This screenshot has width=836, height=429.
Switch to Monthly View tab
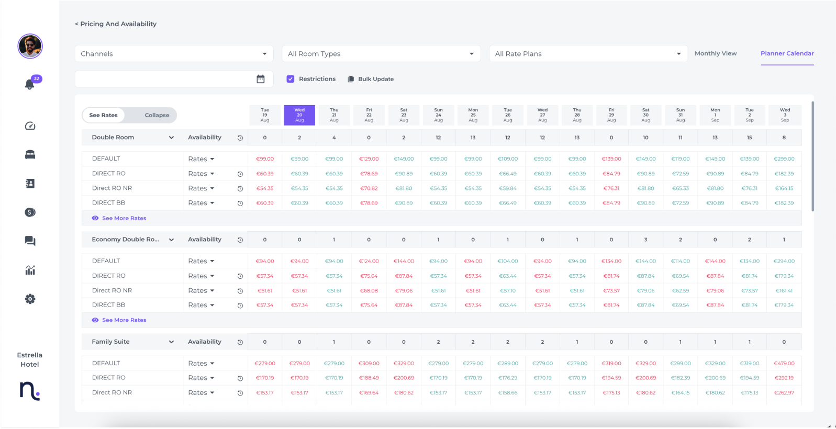click(715, 53)
